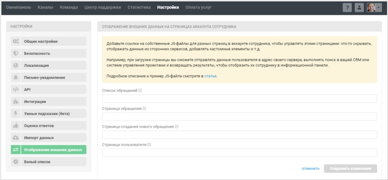Click the shield icon for Безопасность
Screen dimensions: 388x180
[16, 53]
